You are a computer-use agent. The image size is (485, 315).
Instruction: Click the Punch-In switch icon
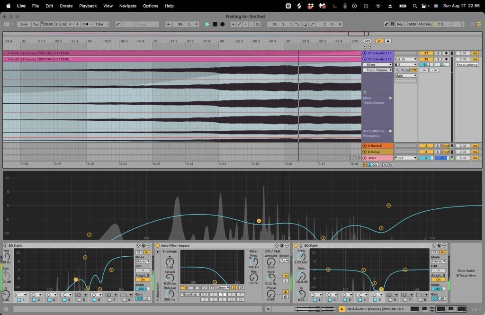[297, 24]
